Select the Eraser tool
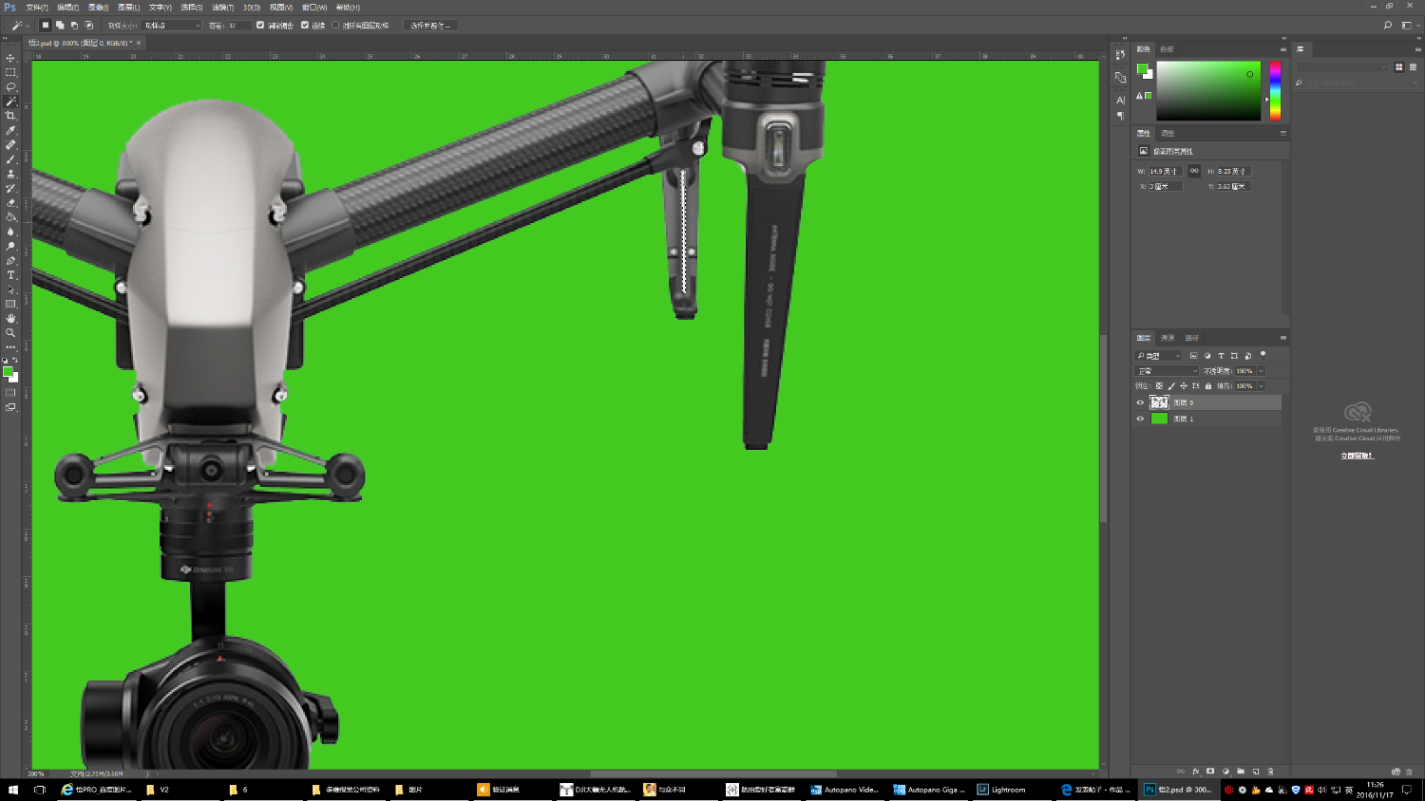Screen dimensions: 1425x801 coord(10,202)
